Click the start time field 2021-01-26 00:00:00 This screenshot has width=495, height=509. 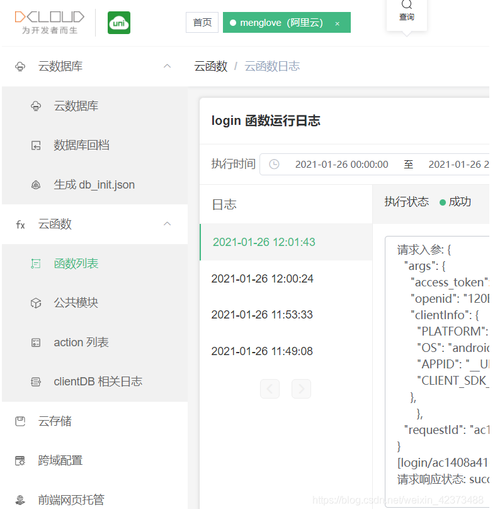(341, 164)
